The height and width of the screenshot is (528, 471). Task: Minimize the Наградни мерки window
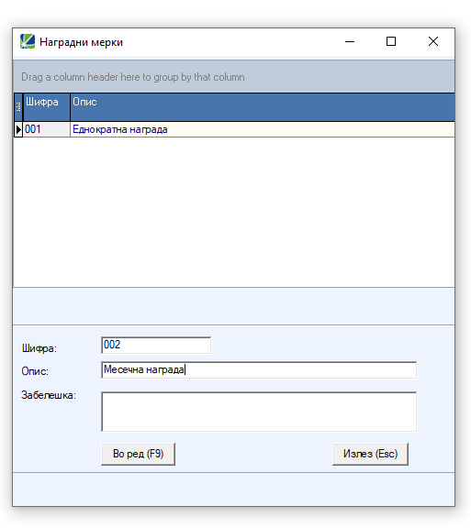(350, 42)
